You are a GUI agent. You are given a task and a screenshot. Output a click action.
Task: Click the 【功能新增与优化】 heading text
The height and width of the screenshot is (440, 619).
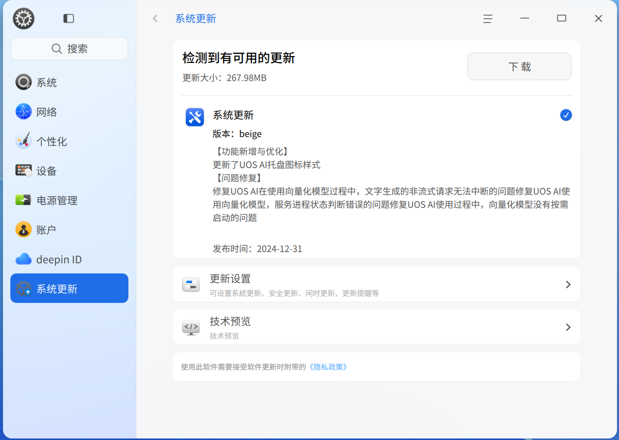tap(251, 151)
